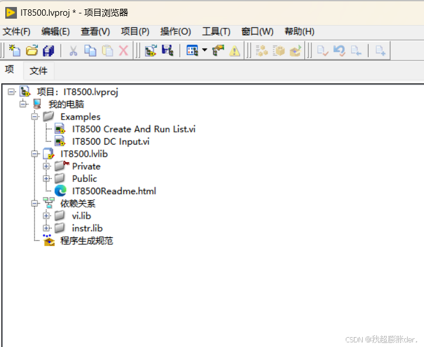The width and height of the screenshot is (424, 347).
Task: Click the Save Project floppy icon
Action: click(x=168, y=51)
